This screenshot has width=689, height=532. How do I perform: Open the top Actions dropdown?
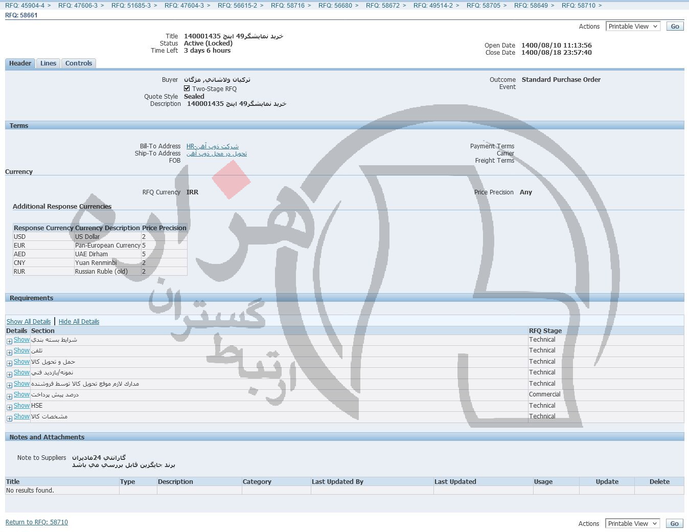coord(633,26)
